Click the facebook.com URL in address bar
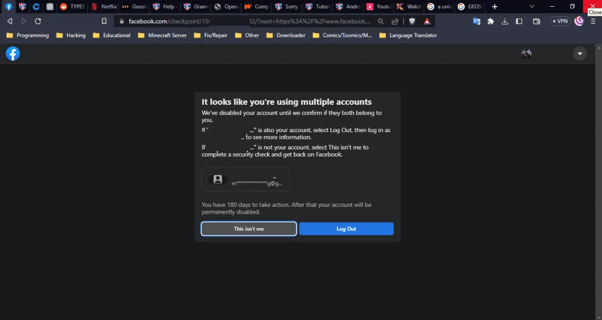Image resolution: width=602 pixels, height=320 pixels. click(x=250, y=21)
